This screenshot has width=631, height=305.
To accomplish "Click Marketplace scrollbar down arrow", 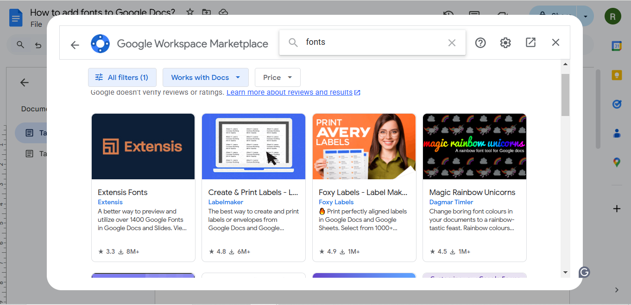I will pyautogui.click(x=565, y=272).
